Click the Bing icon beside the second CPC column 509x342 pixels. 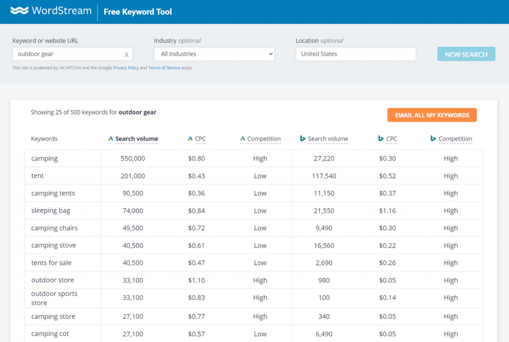381,139
